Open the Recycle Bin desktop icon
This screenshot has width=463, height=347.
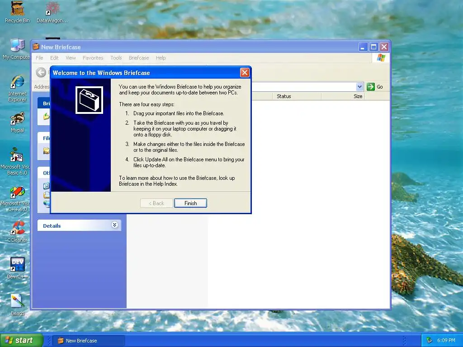(18, 12)
